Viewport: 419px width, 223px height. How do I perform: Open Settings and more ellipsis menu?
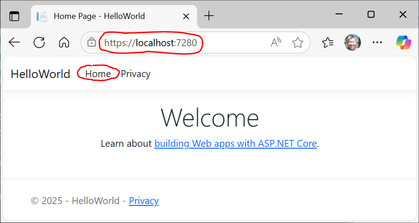[x=377, y=43]
